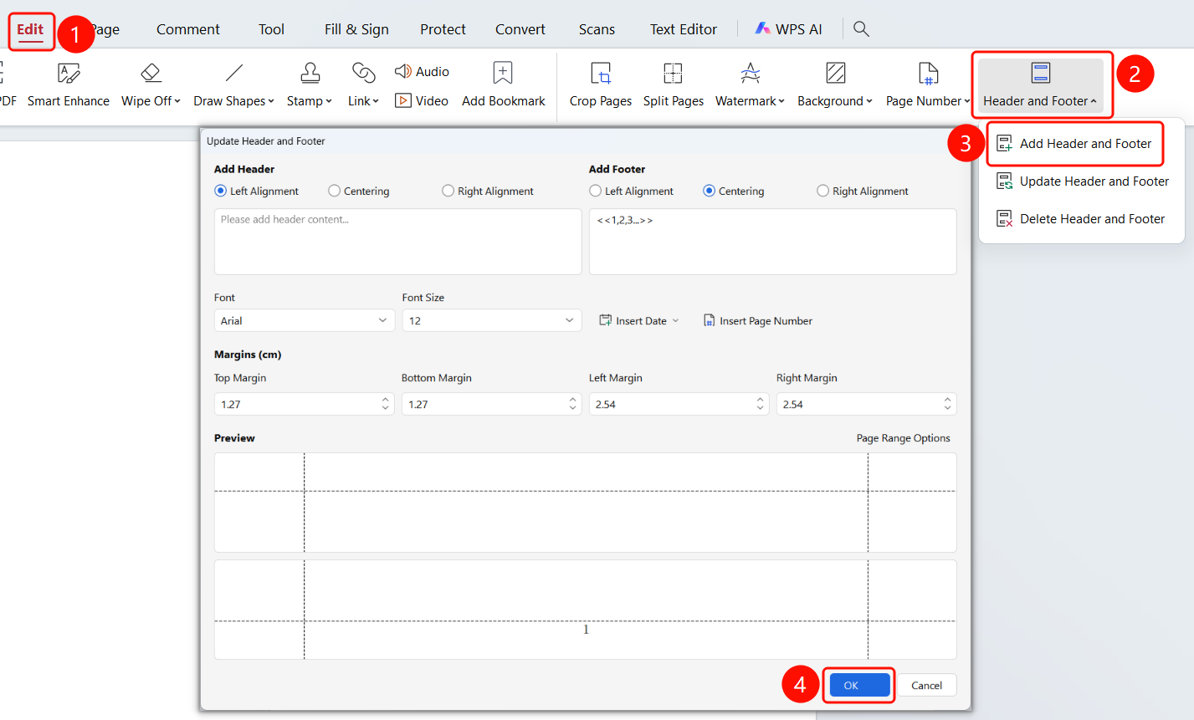This screenshot has height=720, width=1194.
Task: Open the Font dropdown showing Arial
Action: [305, 321]
